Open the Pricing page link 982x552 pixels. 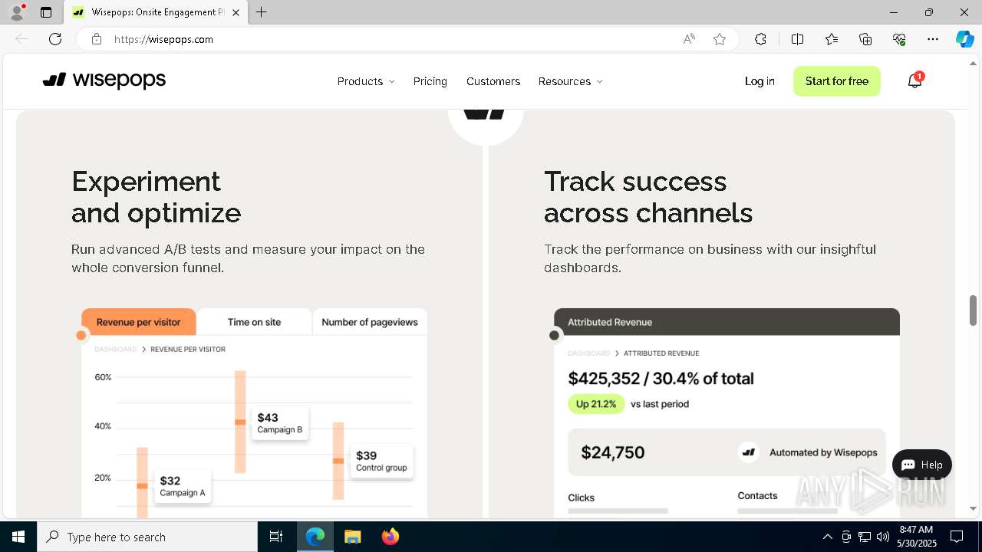[x=430, y=81]
